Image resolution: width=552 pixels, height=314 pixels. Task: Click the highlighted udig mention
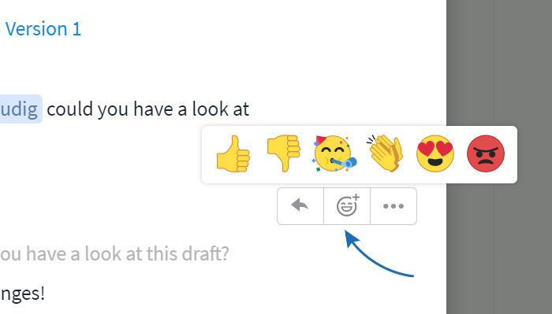point(21,109)
